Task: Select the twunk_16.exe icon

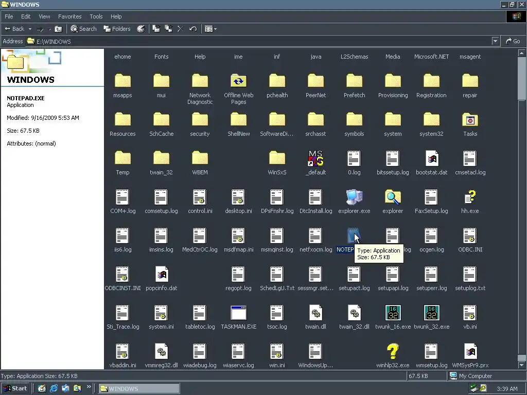Action: point(393,313)
